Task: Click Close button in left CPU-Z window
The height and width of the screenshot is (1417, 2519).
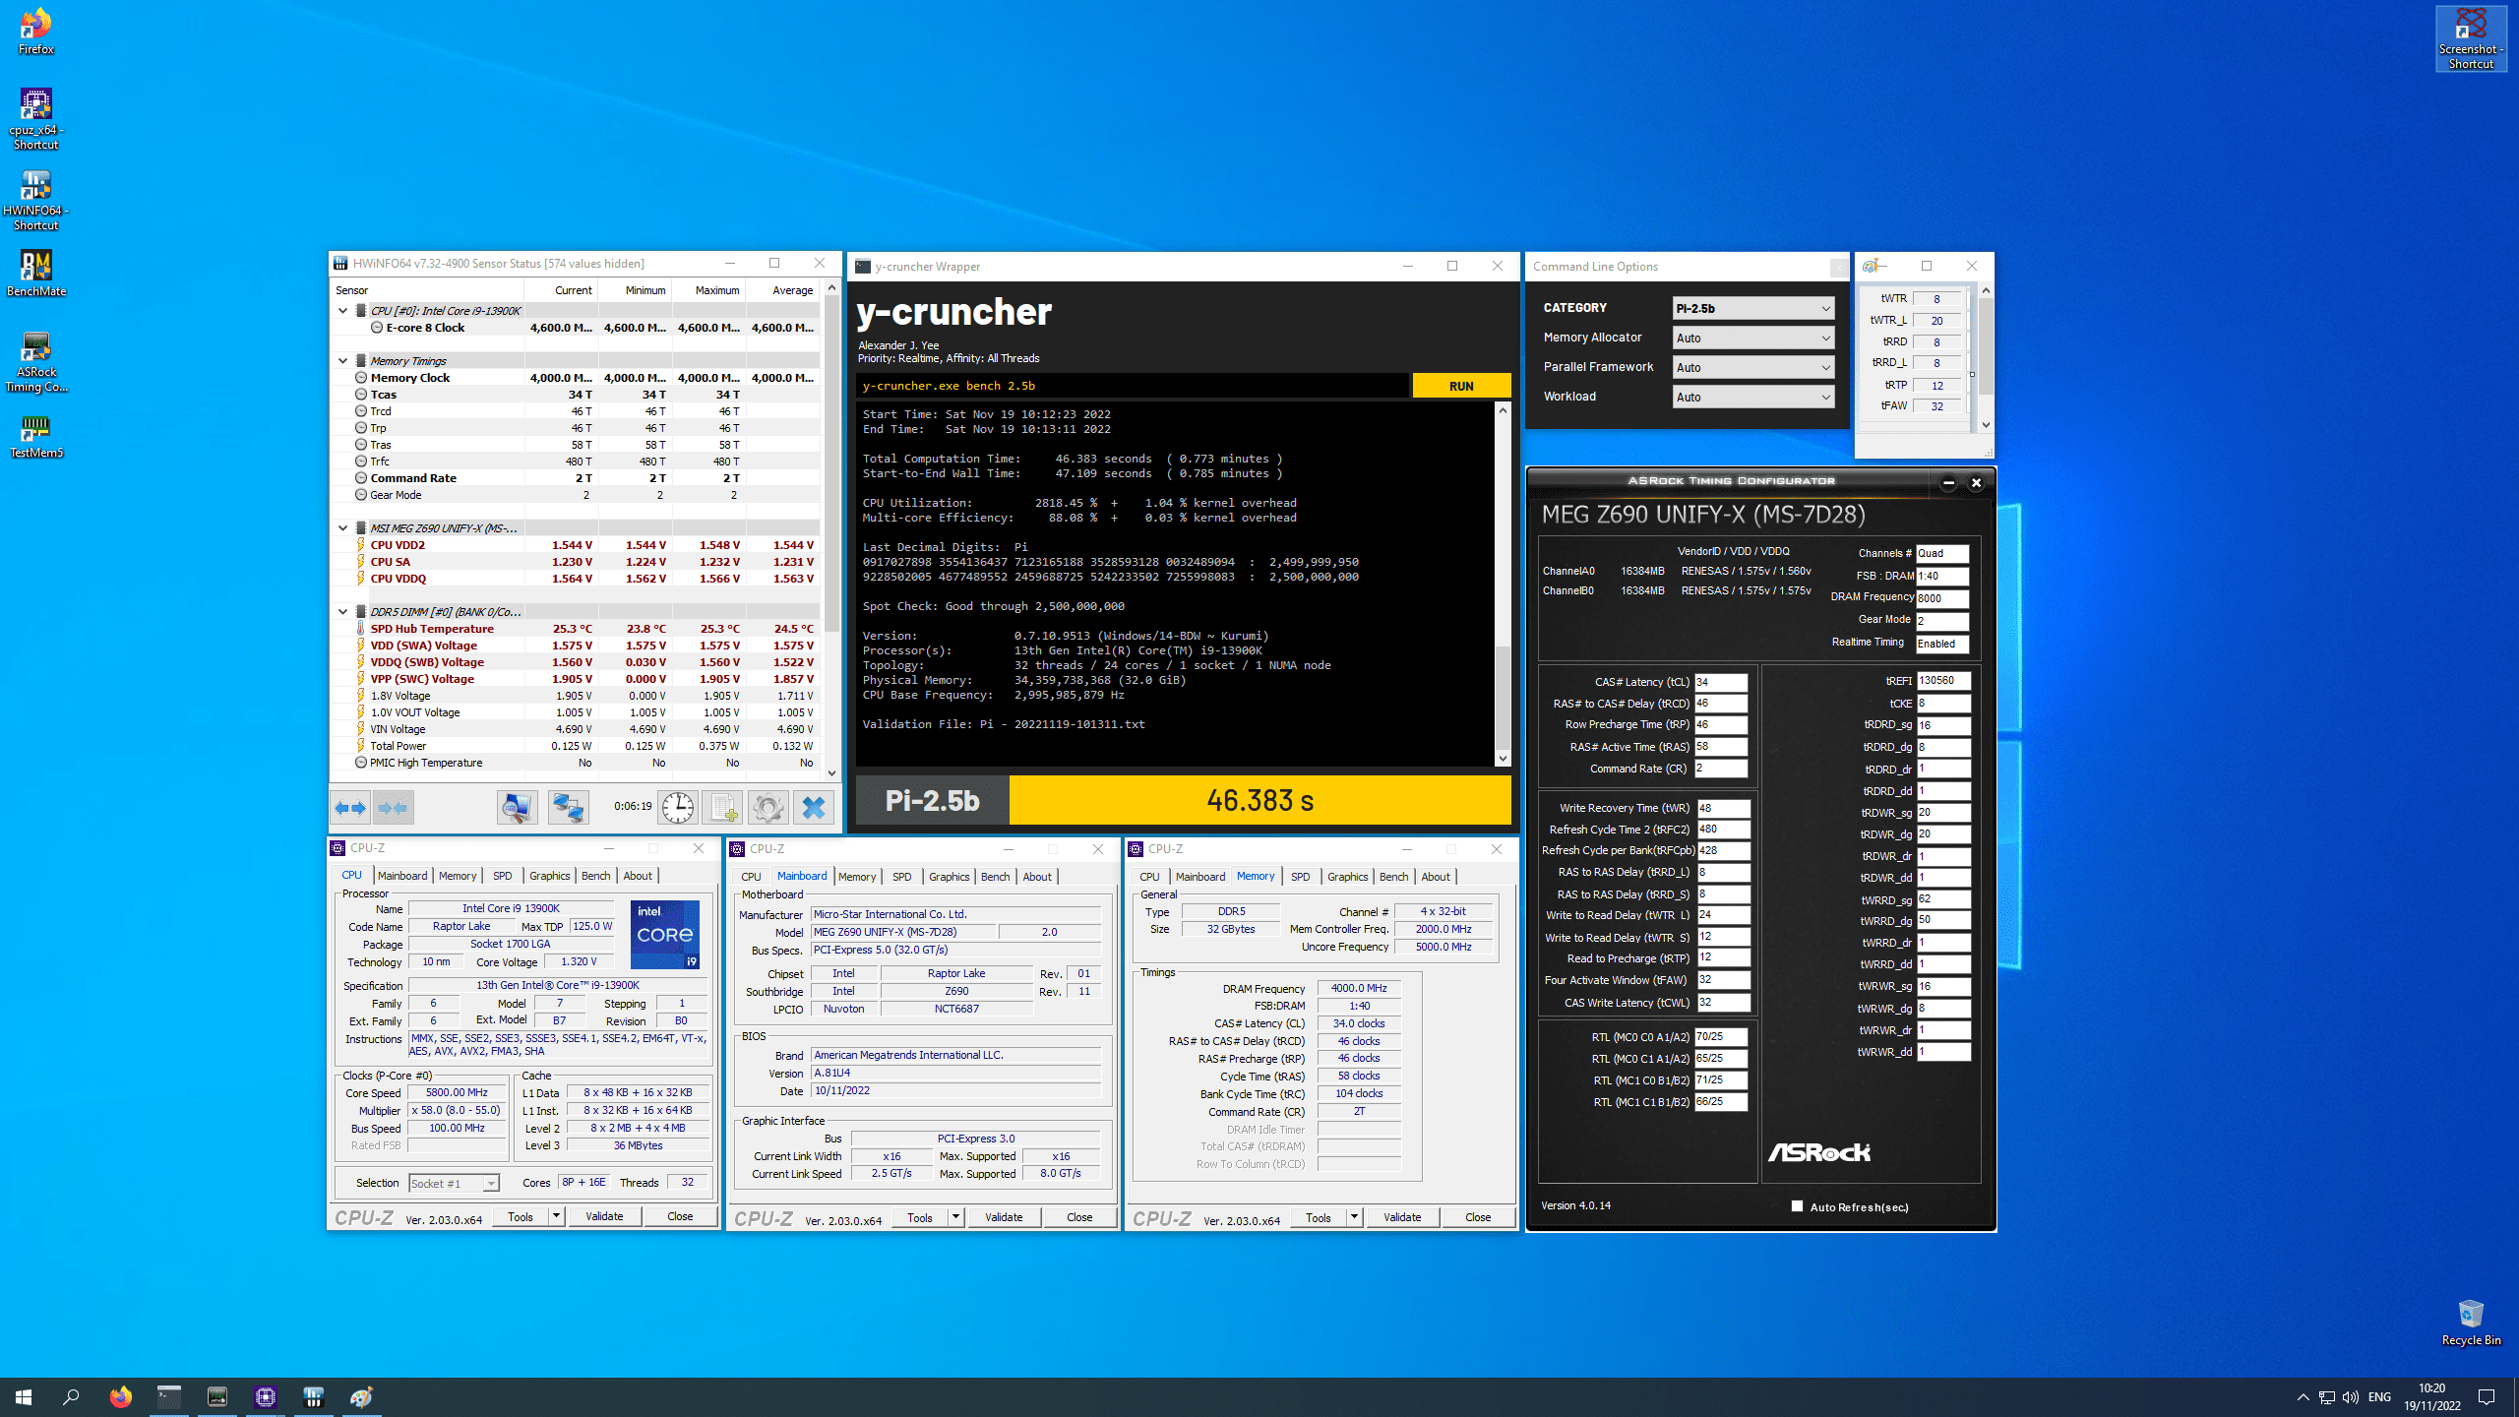Action: pos(680,1216)
